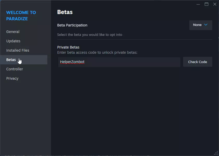Select the Betas sidebar item
The image size is (219, 156).
coord(11,60)
